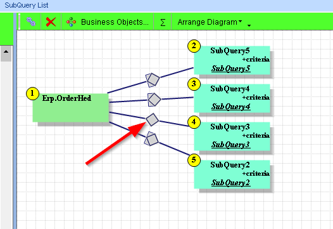
Task: Select the SubQuery5 node
Action: 232,60
